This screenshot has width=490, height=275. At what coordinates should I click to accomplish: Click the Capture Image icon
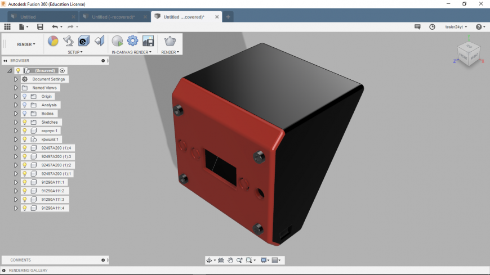pos(148,40)
